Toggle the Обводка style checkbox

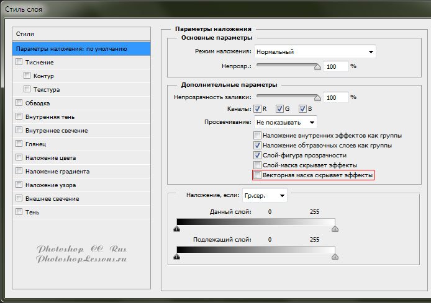click(x=19, y=103)
